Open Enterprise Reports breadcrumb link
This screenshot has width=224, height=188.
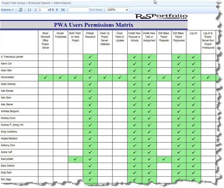pos(39,3)
